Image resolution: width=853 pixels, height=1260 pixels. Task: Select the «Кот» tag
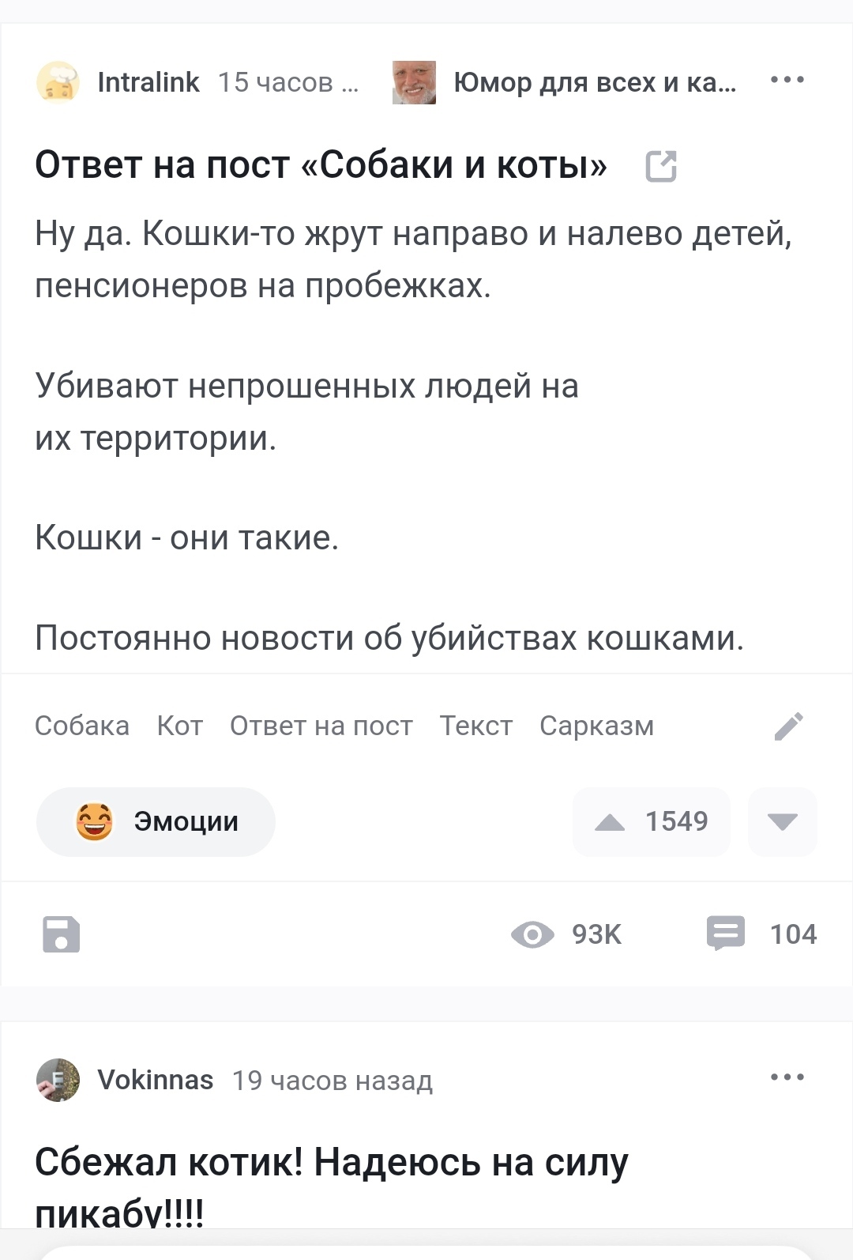click(x=180, y=726)
